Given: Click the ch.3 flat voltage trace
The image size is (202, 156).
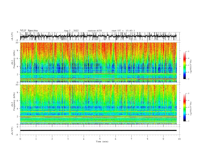Looking at the screenshot, I should click(x=98, y=131).
